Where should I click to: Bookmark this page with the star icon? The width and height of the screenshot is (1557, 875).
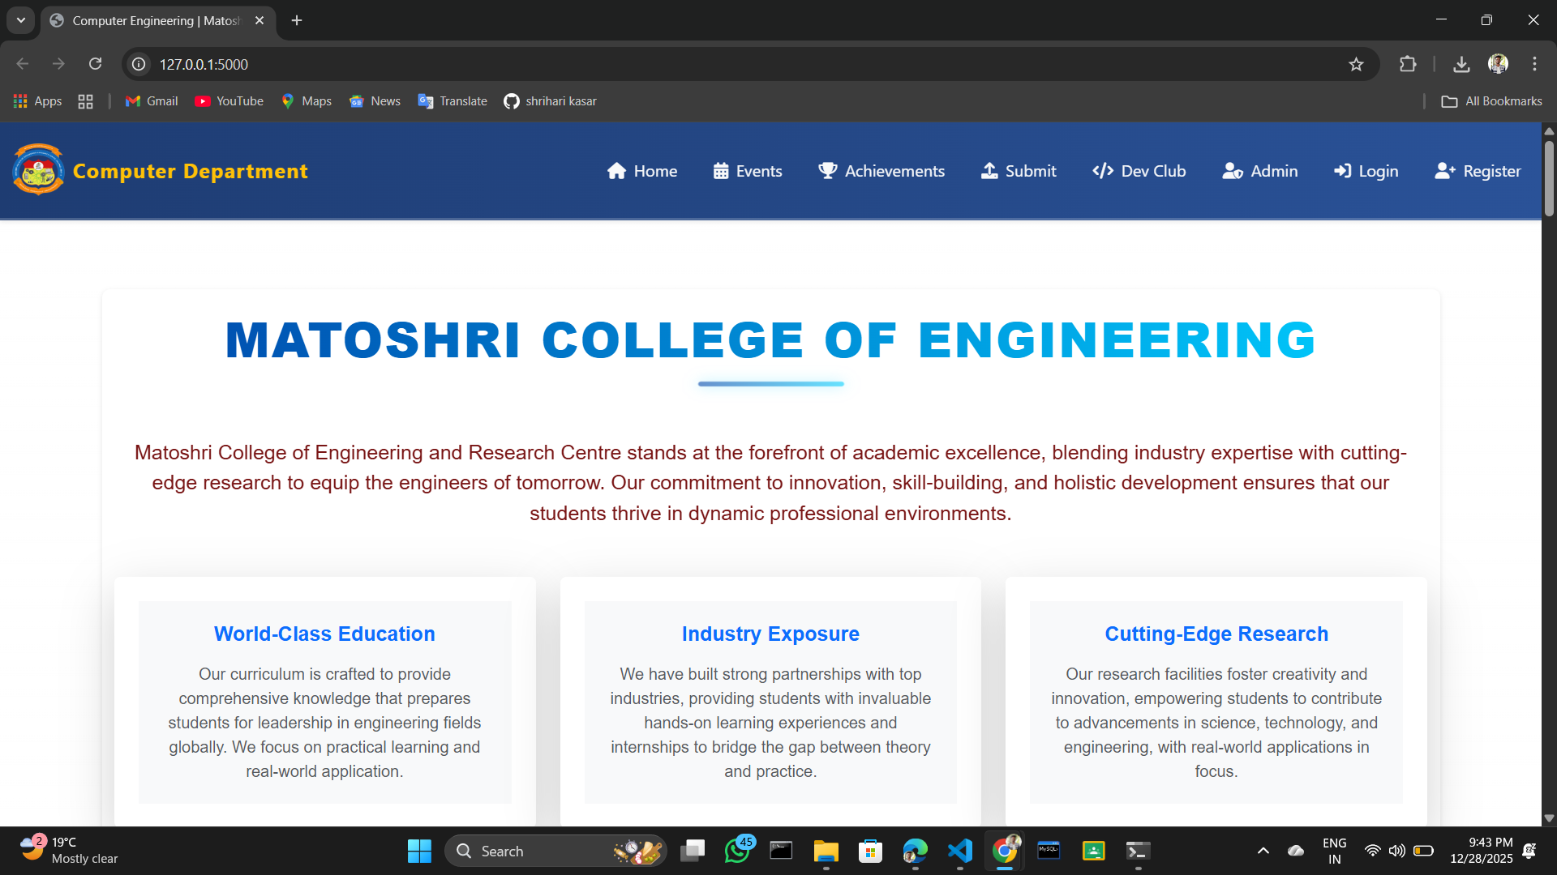point(1357,64)
